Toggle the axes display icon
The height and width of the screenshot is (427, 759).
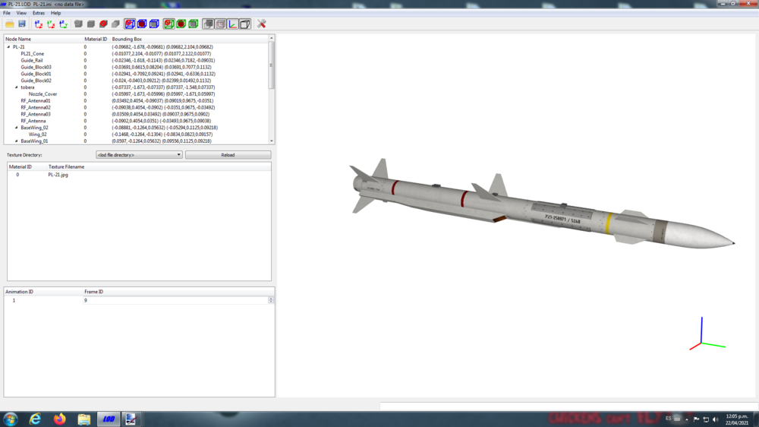(x=233, y=24)
